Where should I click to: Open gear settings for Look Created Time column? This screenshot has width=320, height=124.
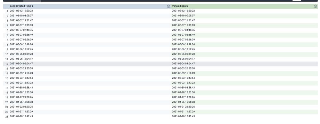point(168,6)
